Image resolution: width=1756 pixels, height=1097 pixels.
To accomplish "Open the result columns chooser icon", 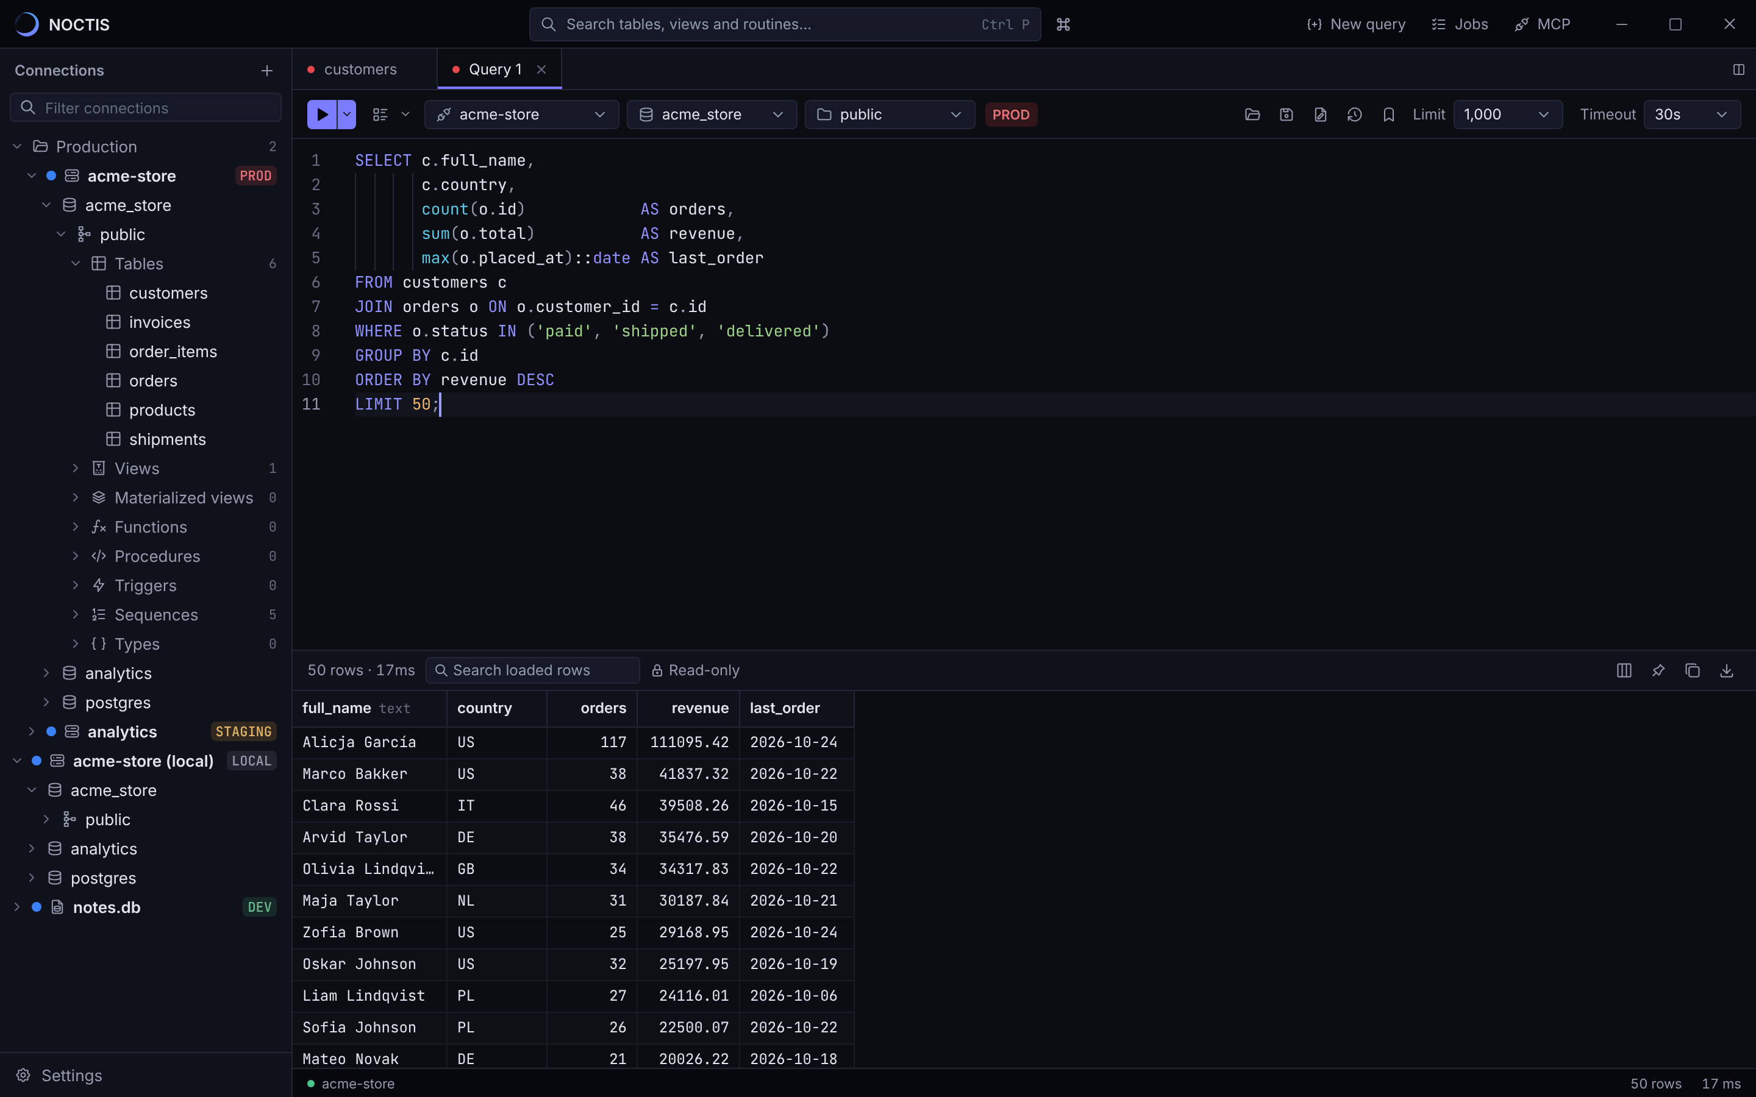I will pos(1624,670).
